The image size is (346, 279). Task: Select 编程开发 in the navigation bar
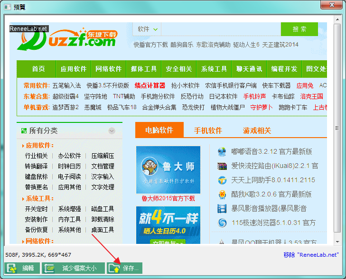[x=284, y=69]
